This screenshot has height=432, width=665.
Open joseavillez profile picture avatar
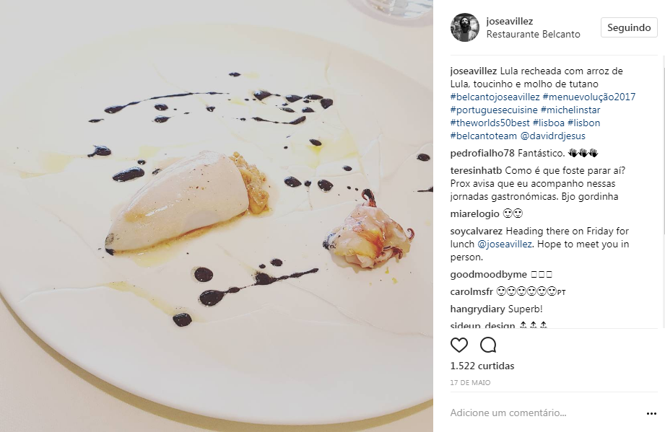click(465, 27)
